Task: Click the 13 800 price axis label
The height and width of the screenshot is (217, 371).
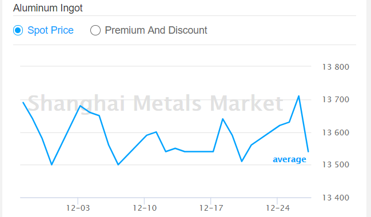Action: [x=336, y=67]
